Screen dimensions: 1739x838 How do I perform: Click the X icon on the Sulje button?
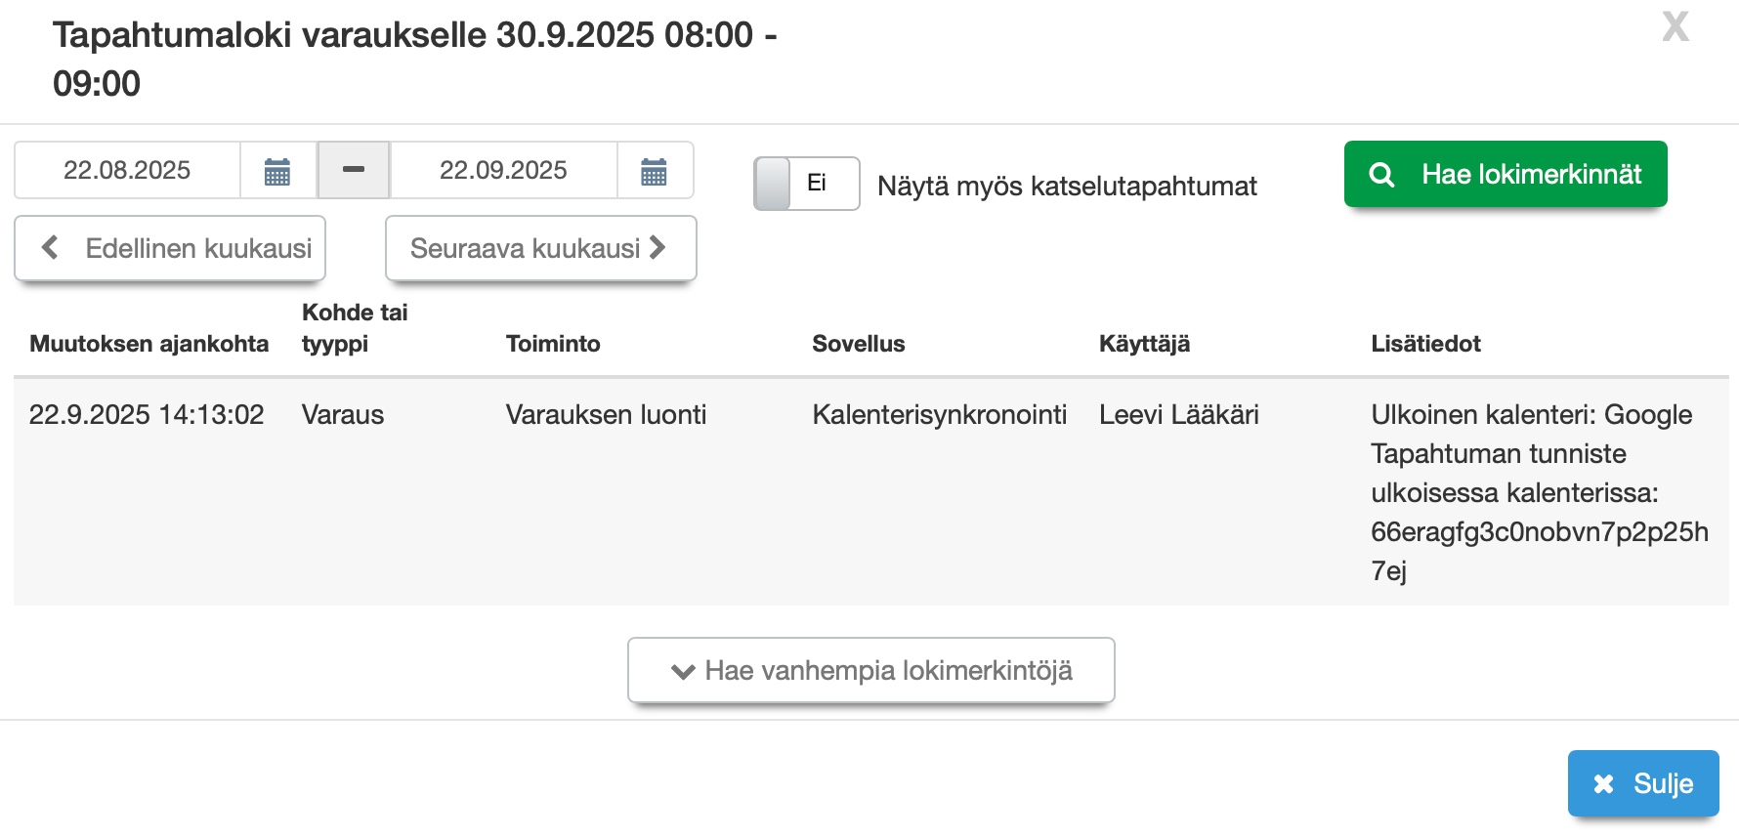click(1603, 783)
